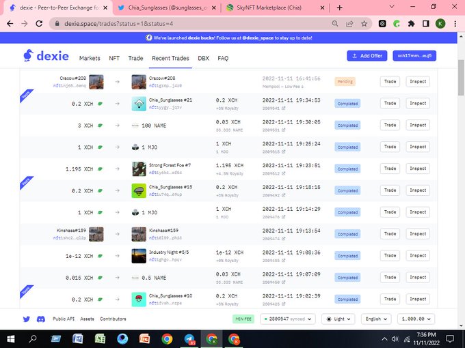Click Trade for Strong Forest Foe #7 row

[x=390, y=169]
